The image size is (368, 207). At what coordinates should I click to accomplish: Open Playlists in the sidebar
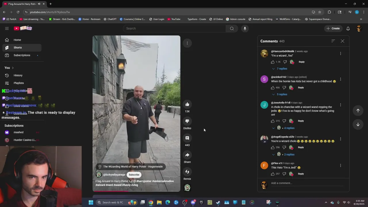[x=22, y=83]
